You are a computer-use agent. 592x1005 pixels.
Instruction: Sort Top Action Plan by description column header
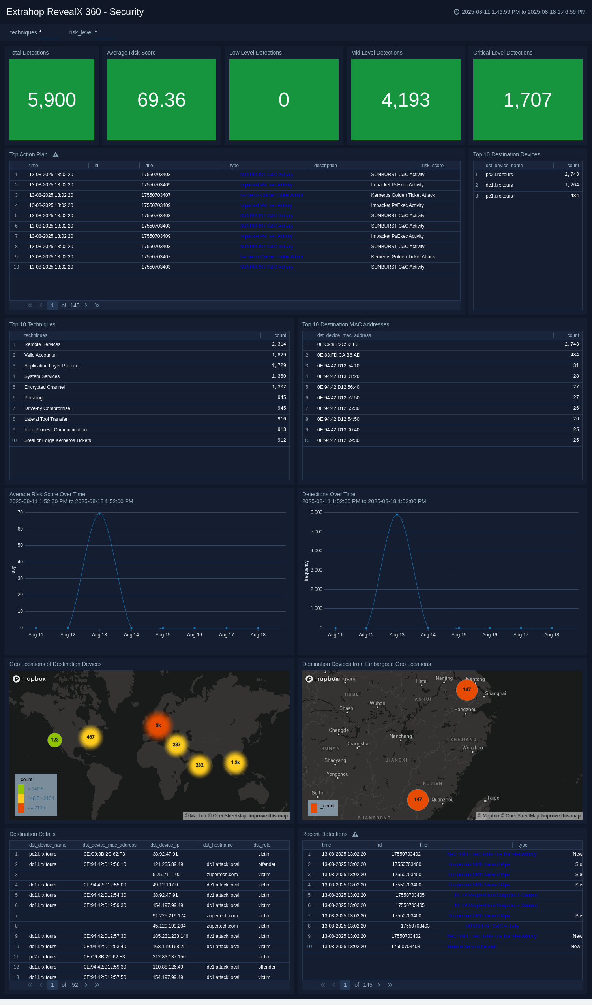tap(325, 165)
